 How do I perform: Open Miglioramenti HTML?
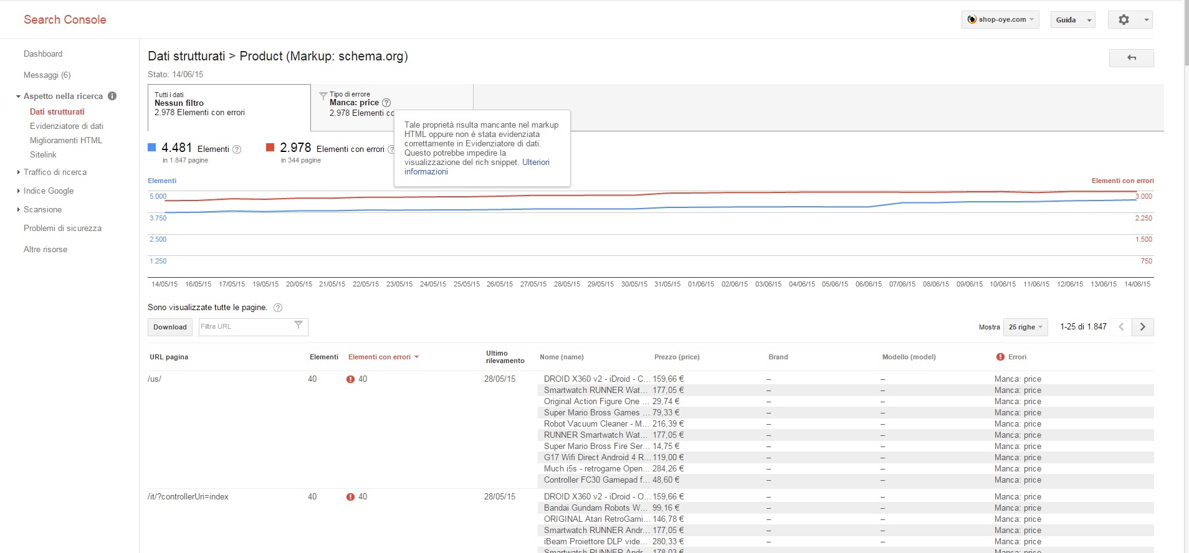[66, 141]
